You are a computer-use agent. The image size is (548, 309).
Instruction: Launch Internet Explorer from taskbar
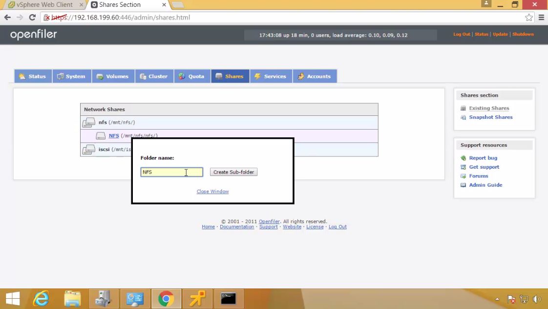pos(41,299)
